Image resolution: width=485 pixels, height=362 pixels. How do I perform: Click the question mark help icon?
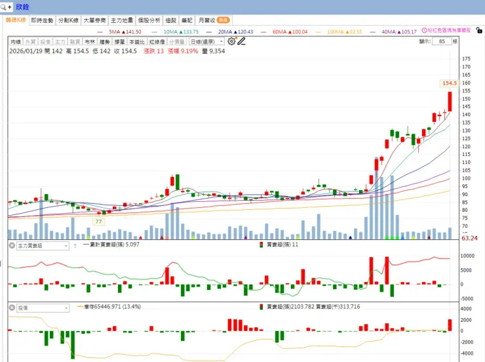coord(75,246)
